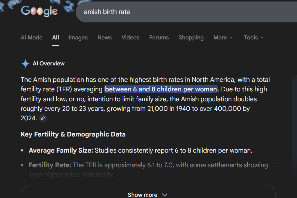
Task: Expand the More search filters dropdown
Action: point(223,38)
